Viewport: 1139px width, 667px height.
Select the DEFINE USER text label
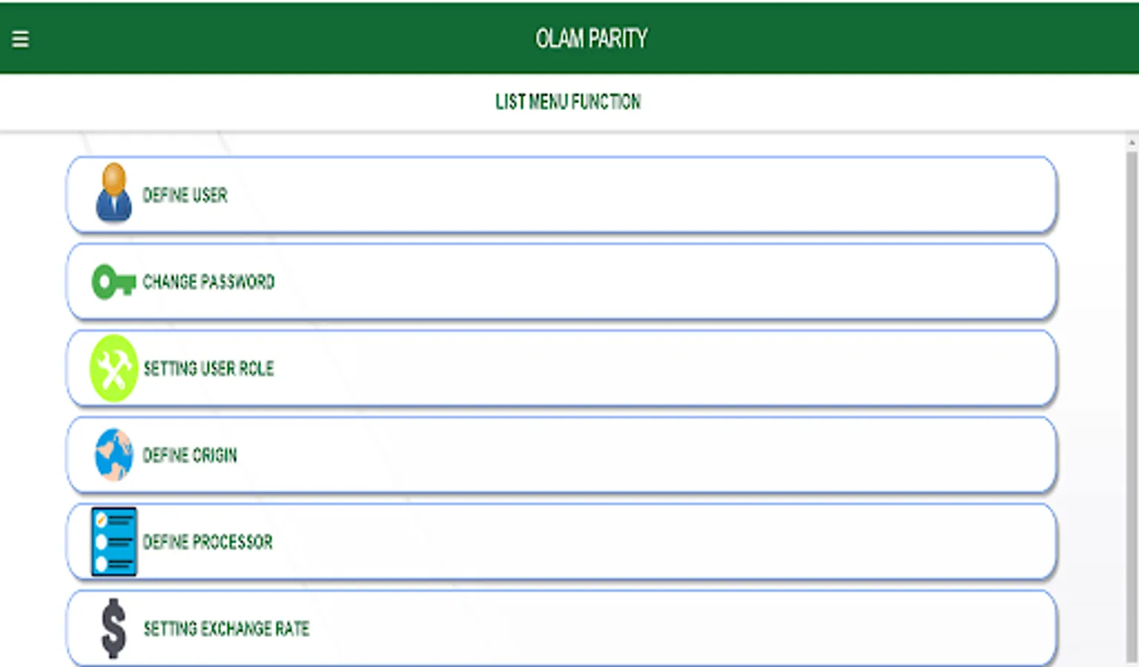185,195
